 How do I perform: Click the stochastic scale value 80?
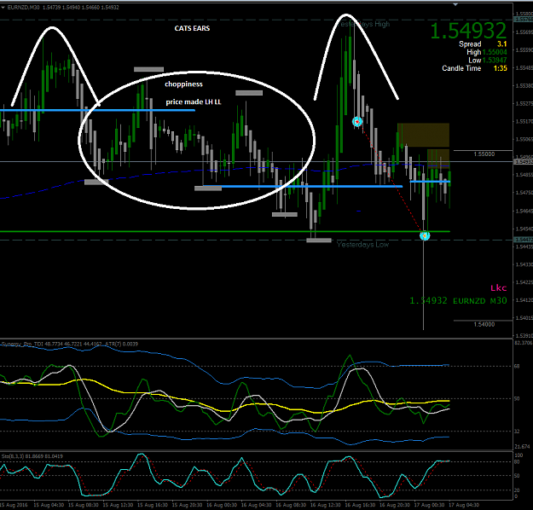tap(517, 461)
